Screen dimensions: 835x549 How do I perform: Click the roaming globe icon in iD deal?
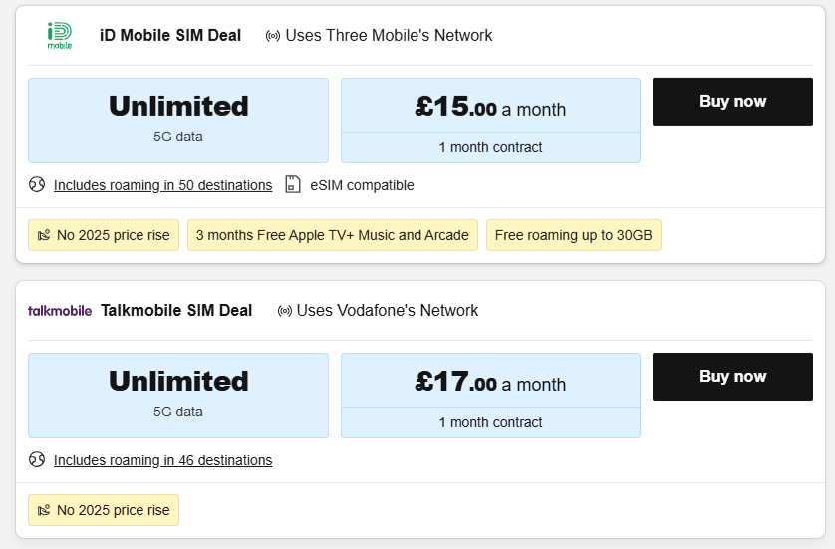[x=37, y=185]
